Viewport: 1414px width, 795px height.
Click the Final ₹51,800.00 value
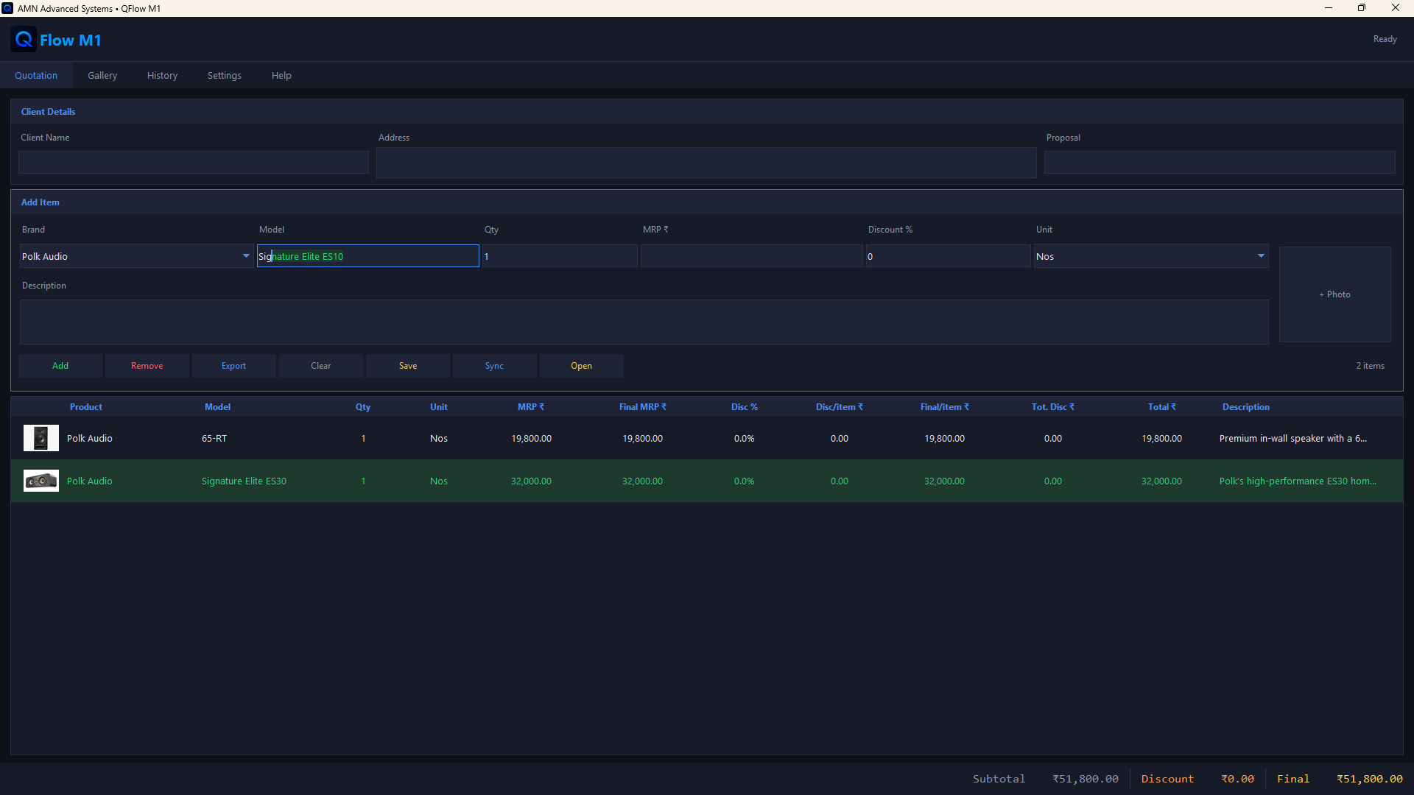(1370, 779)
